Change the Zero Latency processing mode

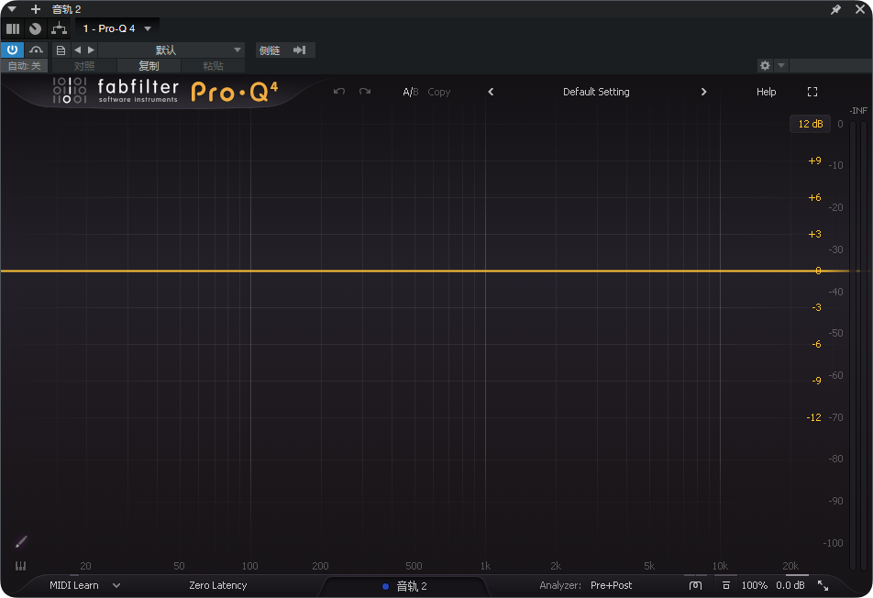click(x=217, y=585)
